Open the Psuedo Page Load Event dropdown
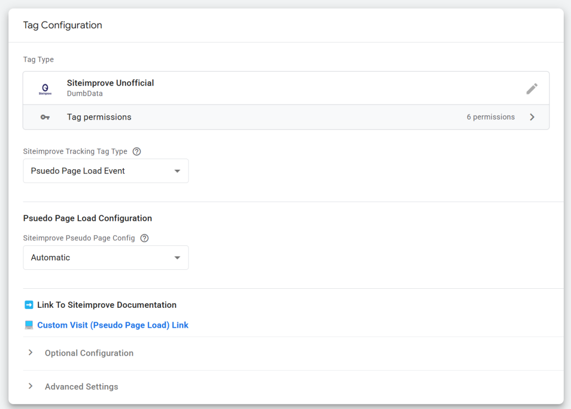Image resolution: width=571 pixels, height=409 pixels. coord(105,171)
